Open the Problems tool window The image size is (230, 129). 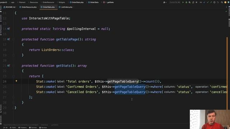coord(22,128)
